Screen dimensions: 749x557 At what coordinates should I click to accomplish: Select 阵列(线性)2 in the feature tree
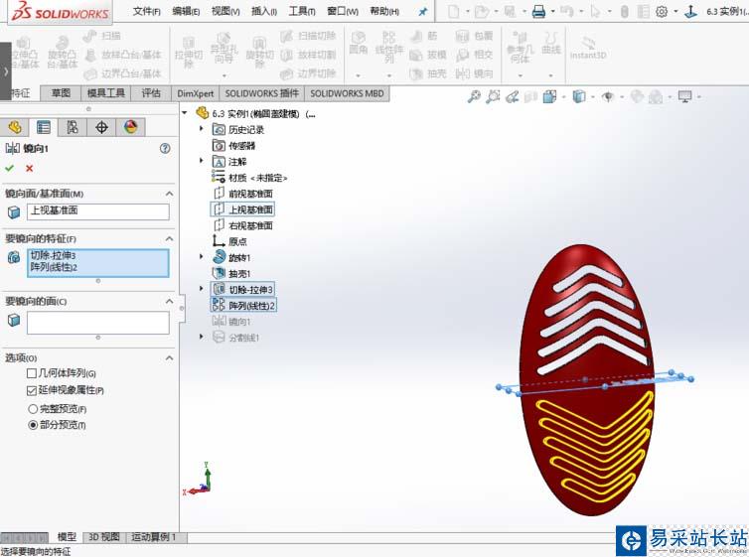[x=243, y=306]
